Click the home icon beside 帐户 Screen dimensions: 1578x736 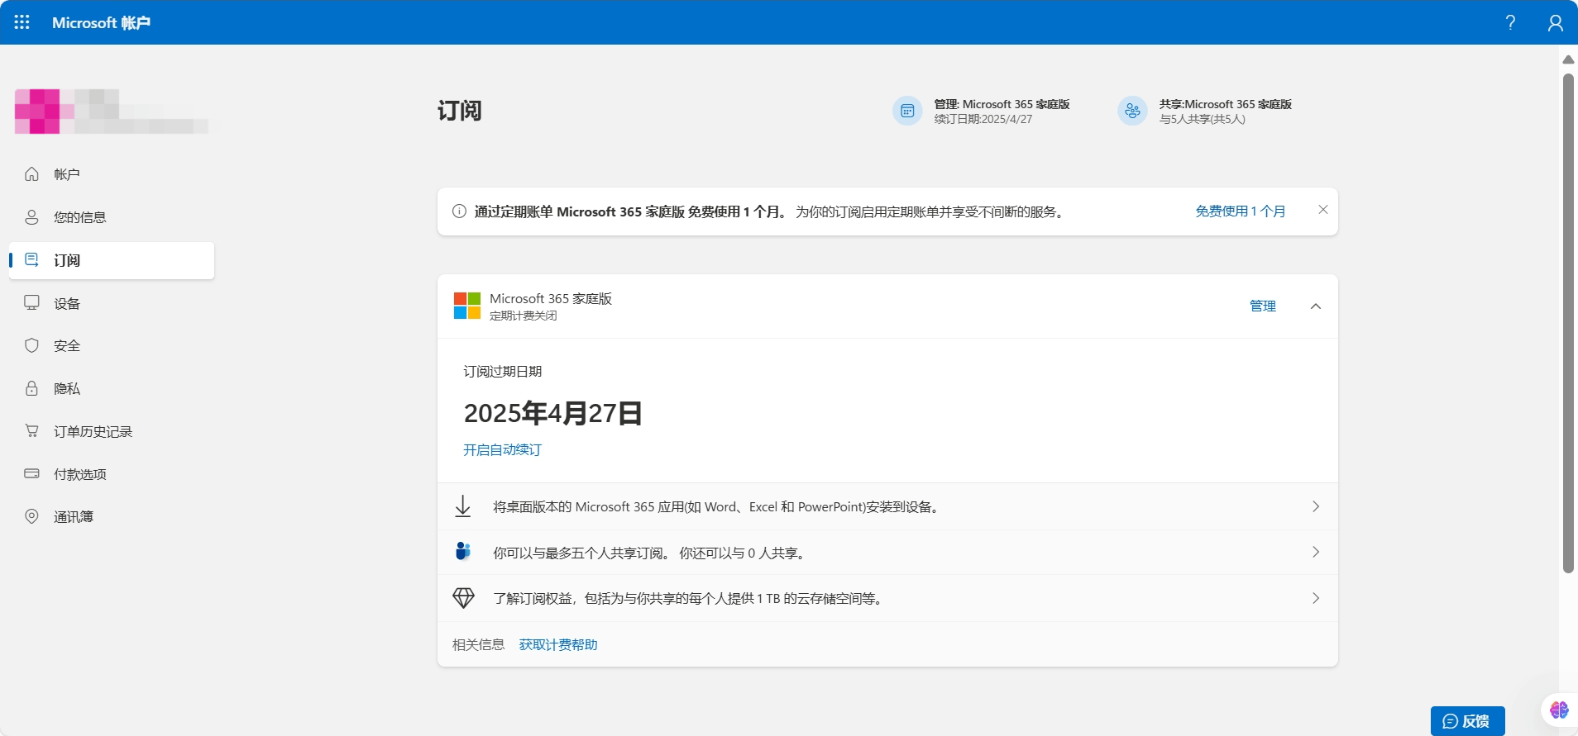click(x=31, y=174)
